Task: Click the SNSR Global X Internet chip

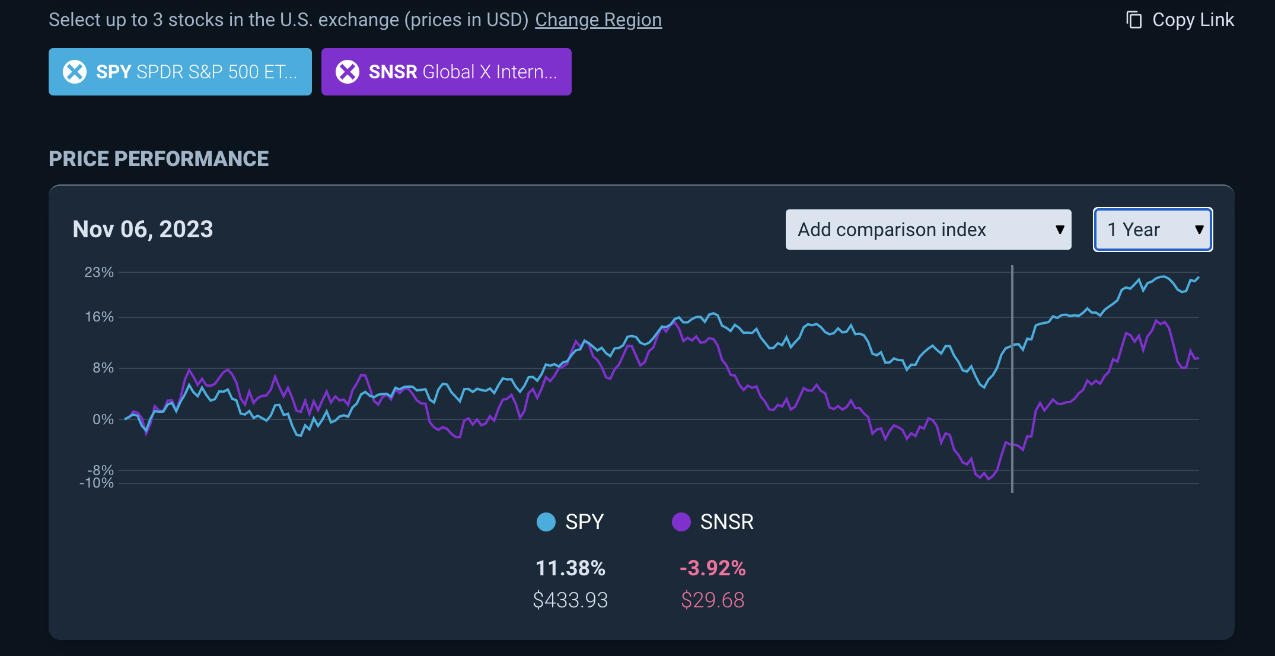Action: pos(447,72)
